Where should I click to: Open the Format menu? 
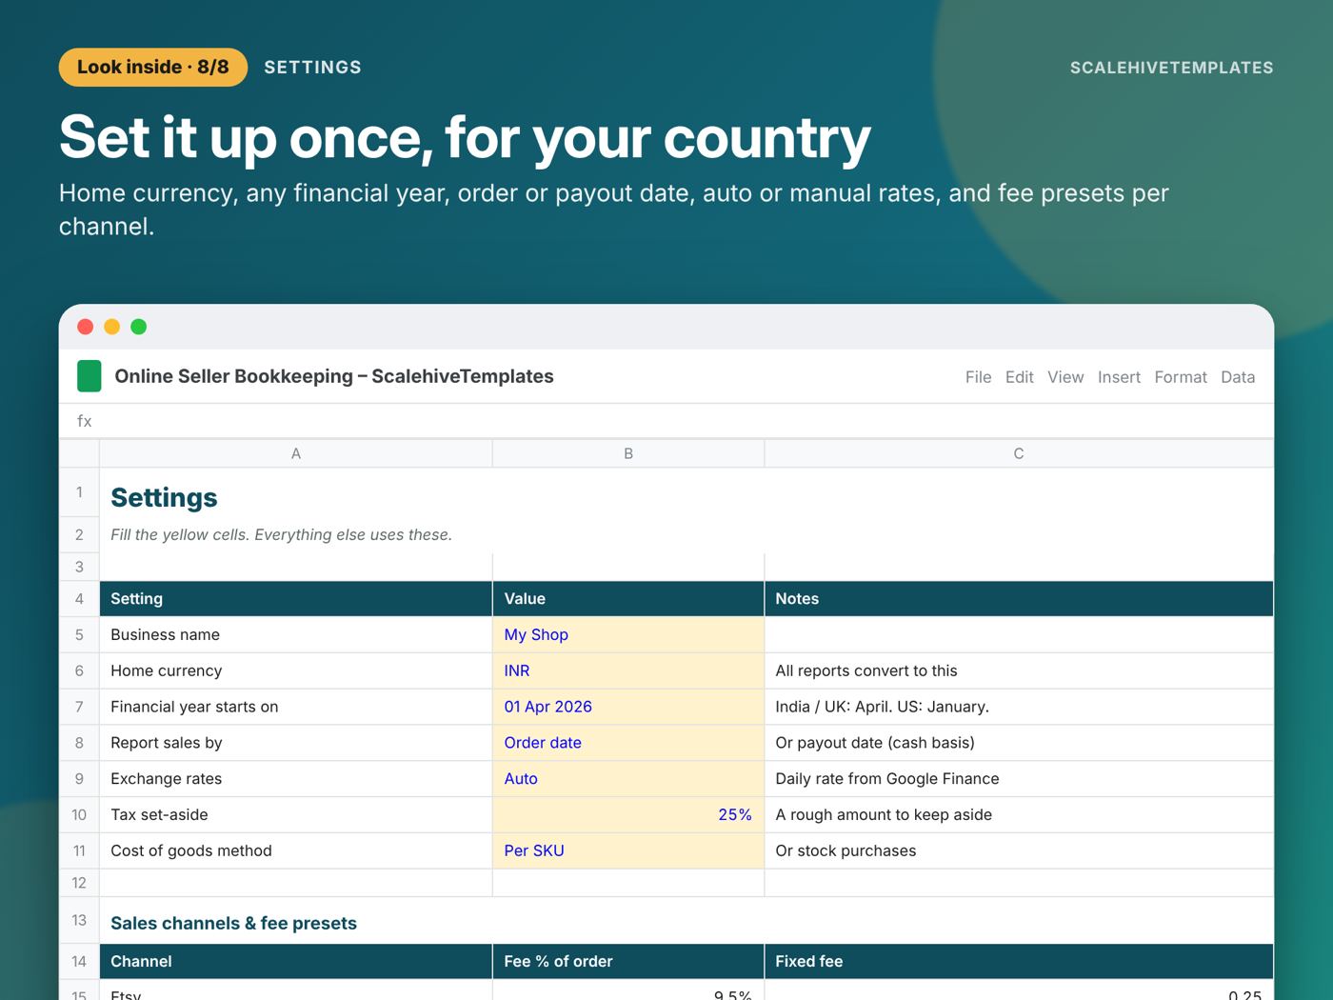tap(1181, 377)
